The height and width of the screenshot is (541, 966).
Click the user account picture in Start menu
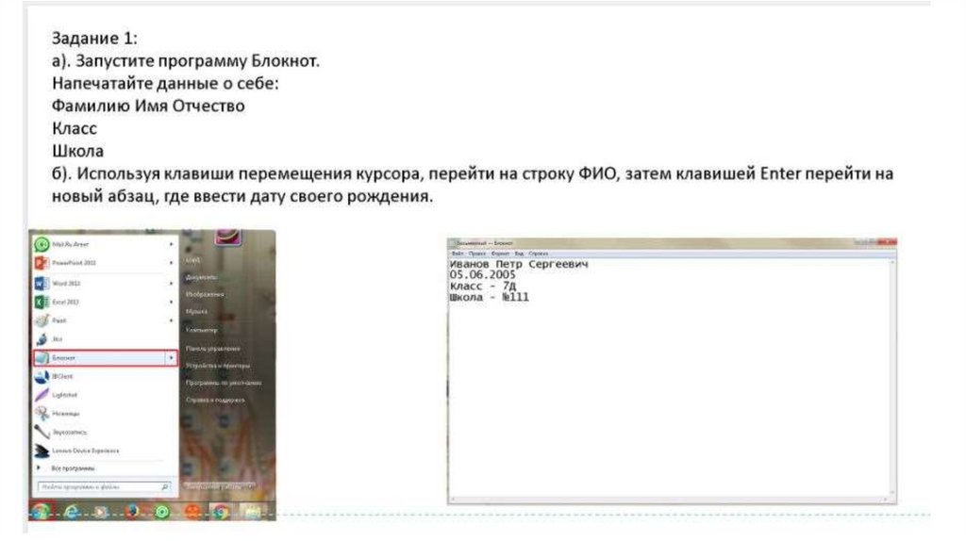tap(227, 237)
